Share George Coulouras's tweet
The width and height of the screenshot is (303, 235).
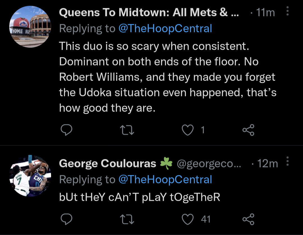[x=248, y=219]
